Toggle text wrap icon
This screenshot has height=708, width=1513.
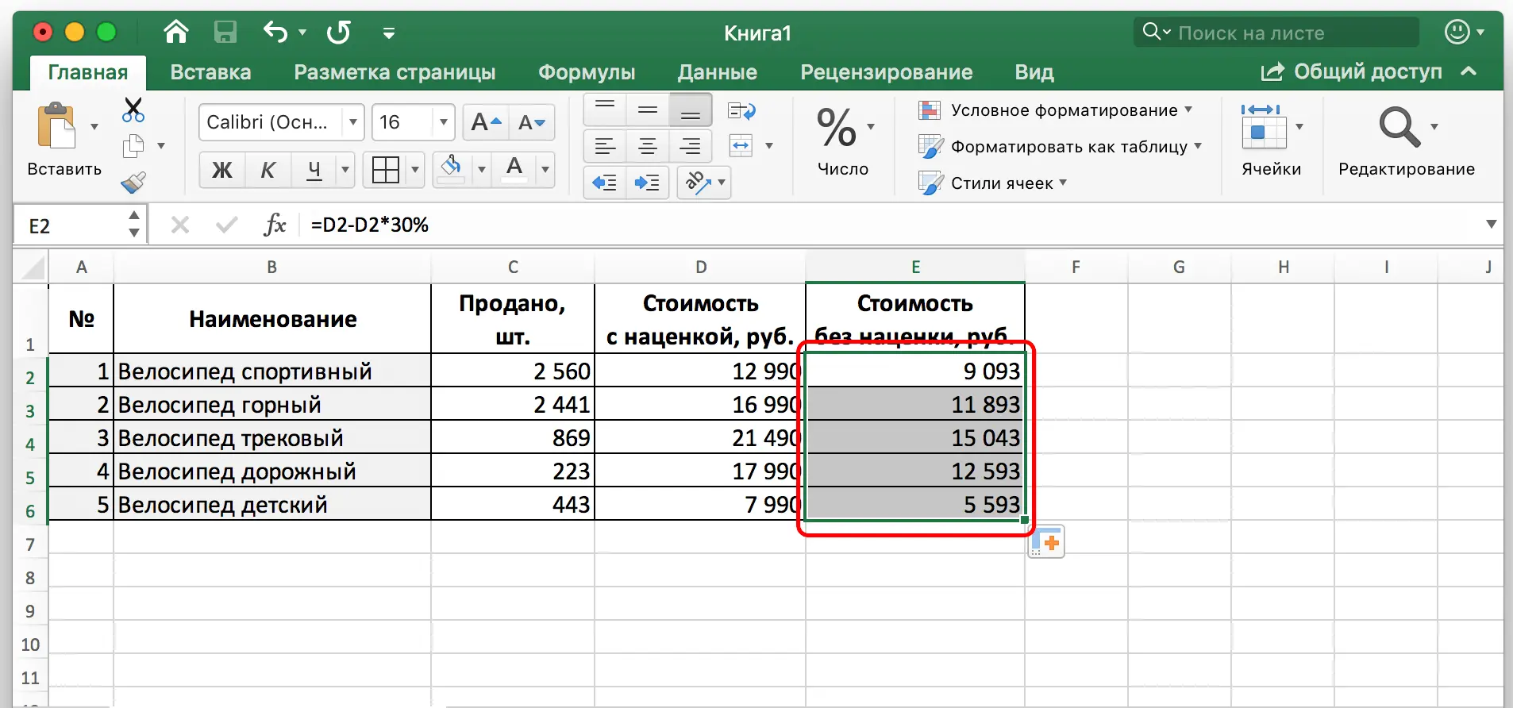coord(741,110)
